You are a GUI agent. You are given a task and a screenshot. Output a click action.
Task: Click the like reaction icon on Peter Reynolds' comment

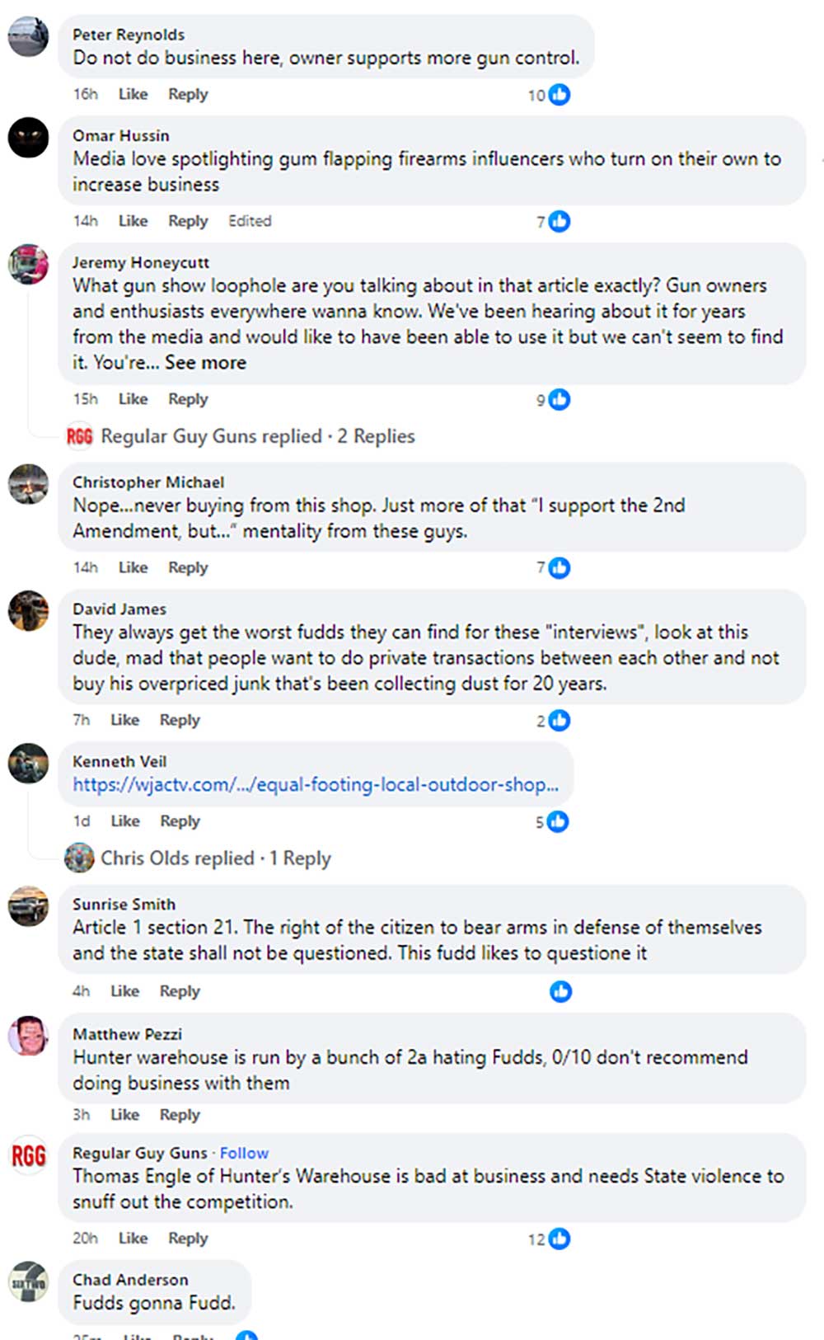point(559,95)
